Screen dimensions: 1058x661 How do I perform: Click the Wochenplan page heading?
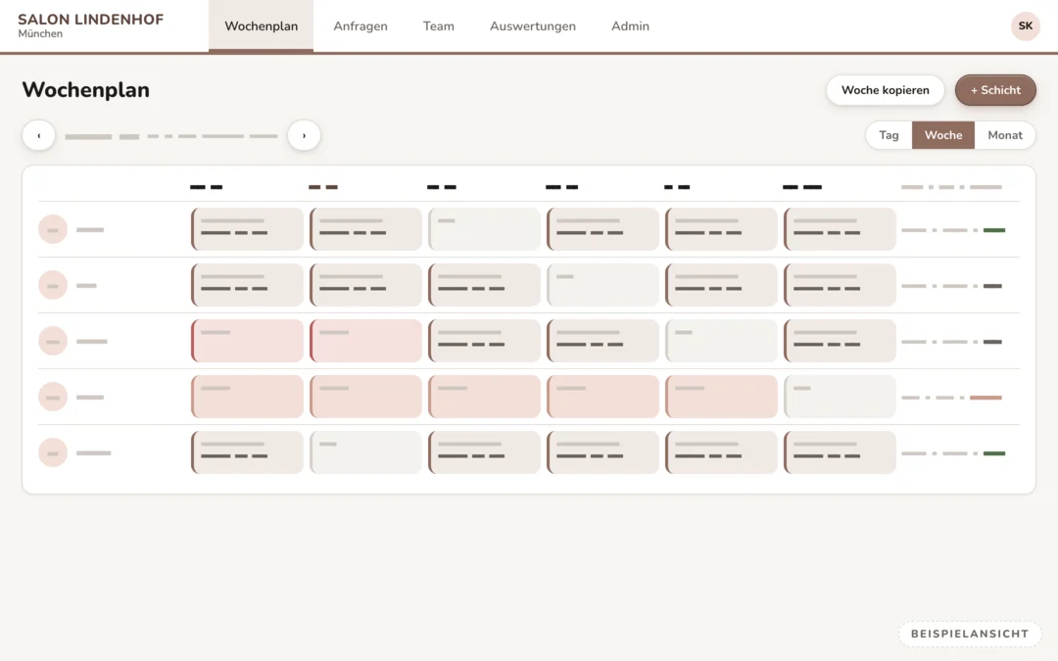click(x=85, y=90)
